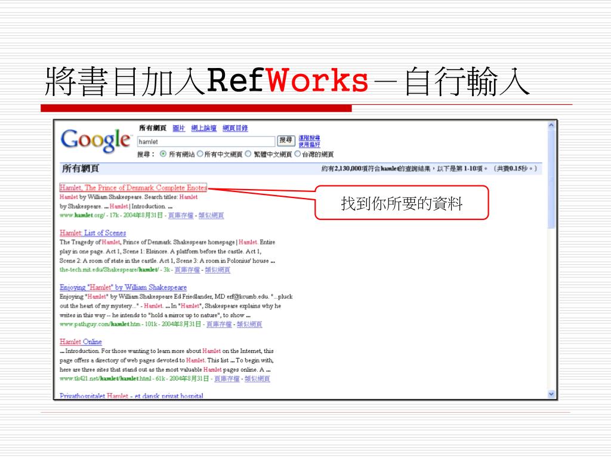The image size is (611, 458).
Task: Open the Hamlet: List of Scenes result
Action: 92,233
